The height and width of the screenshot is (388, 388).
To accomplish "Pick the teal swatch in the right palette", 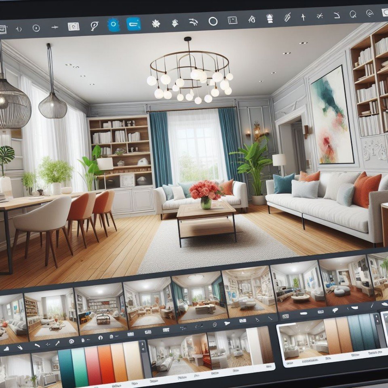I will (358, 334).
